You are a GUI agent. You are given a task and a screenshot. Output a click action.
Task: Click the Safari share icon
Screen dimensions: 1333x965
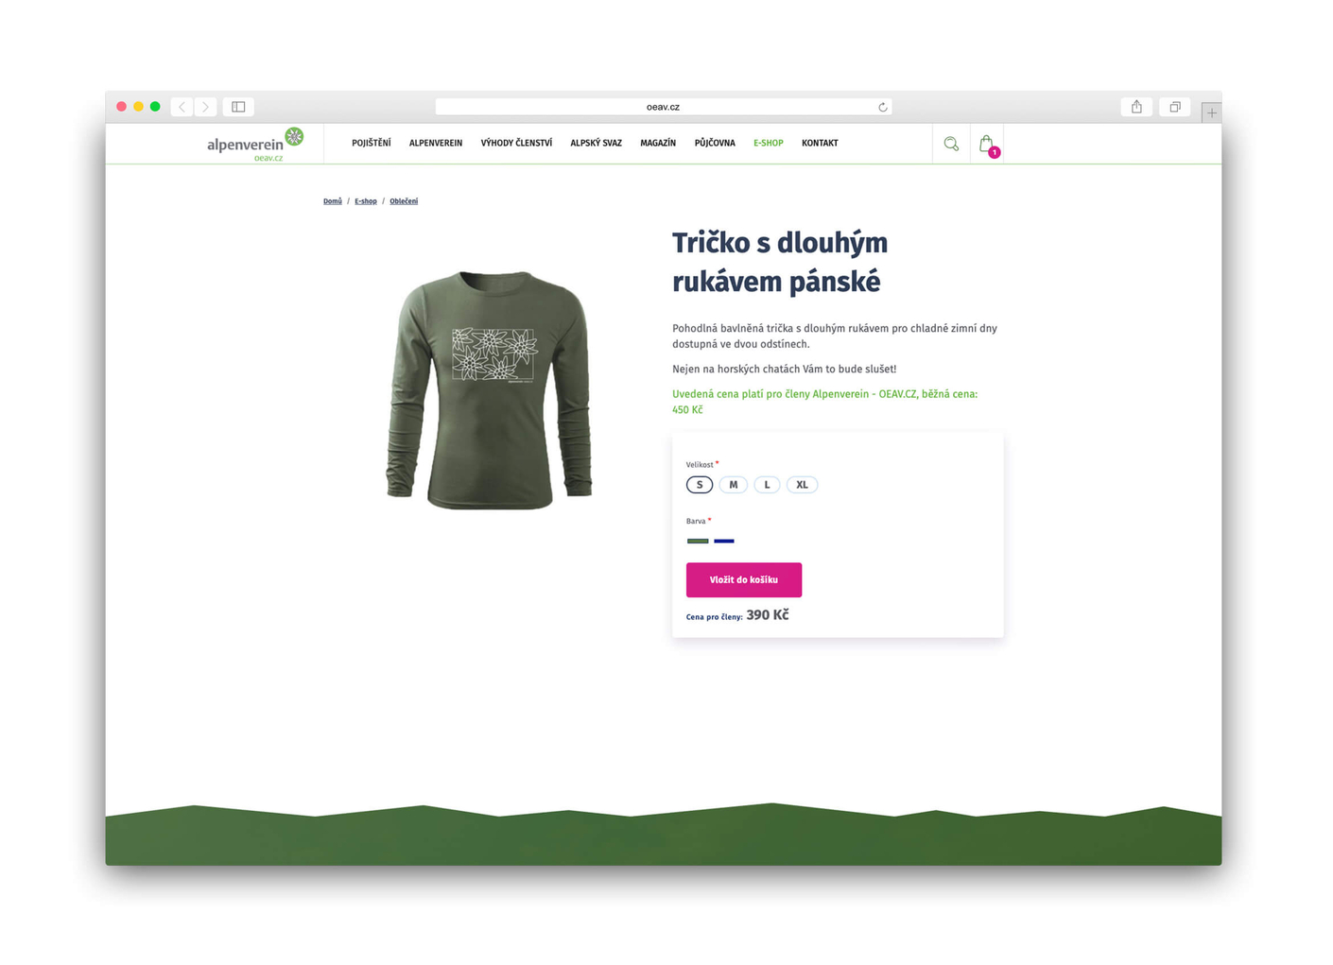click(1137, 107)
